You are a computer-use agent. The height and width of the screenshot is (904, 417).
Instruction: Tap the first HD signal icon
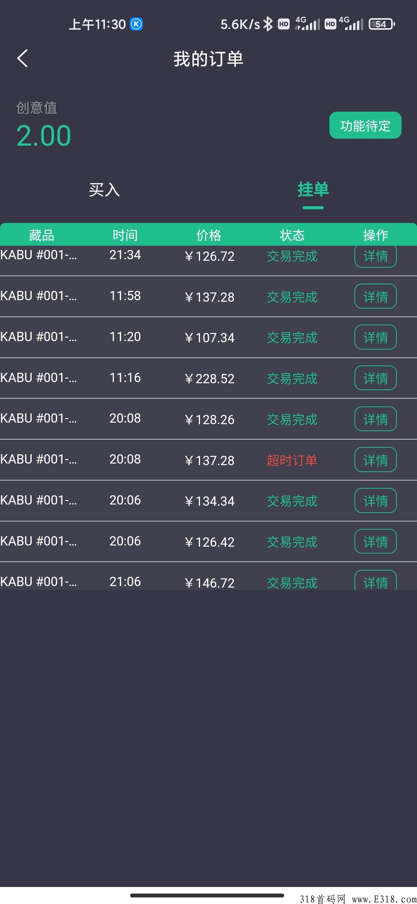284,24
